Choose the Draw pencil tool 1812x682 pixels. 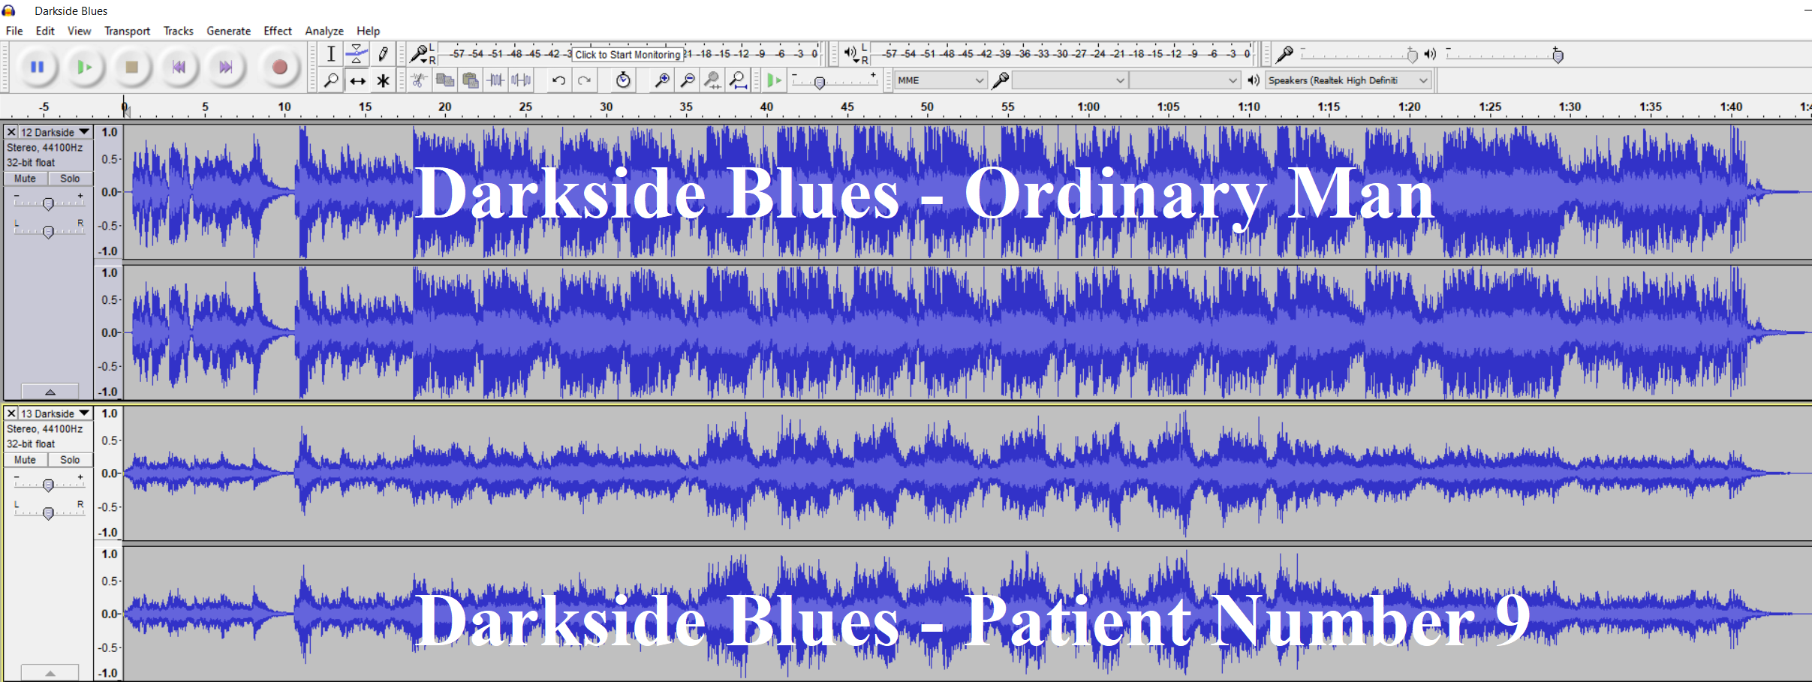pyautogui.click(x=383, y=54)
